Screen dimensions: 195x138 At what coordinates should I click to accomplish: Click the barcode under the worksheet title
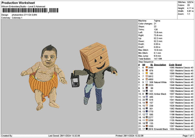click(x=30, y=10)
